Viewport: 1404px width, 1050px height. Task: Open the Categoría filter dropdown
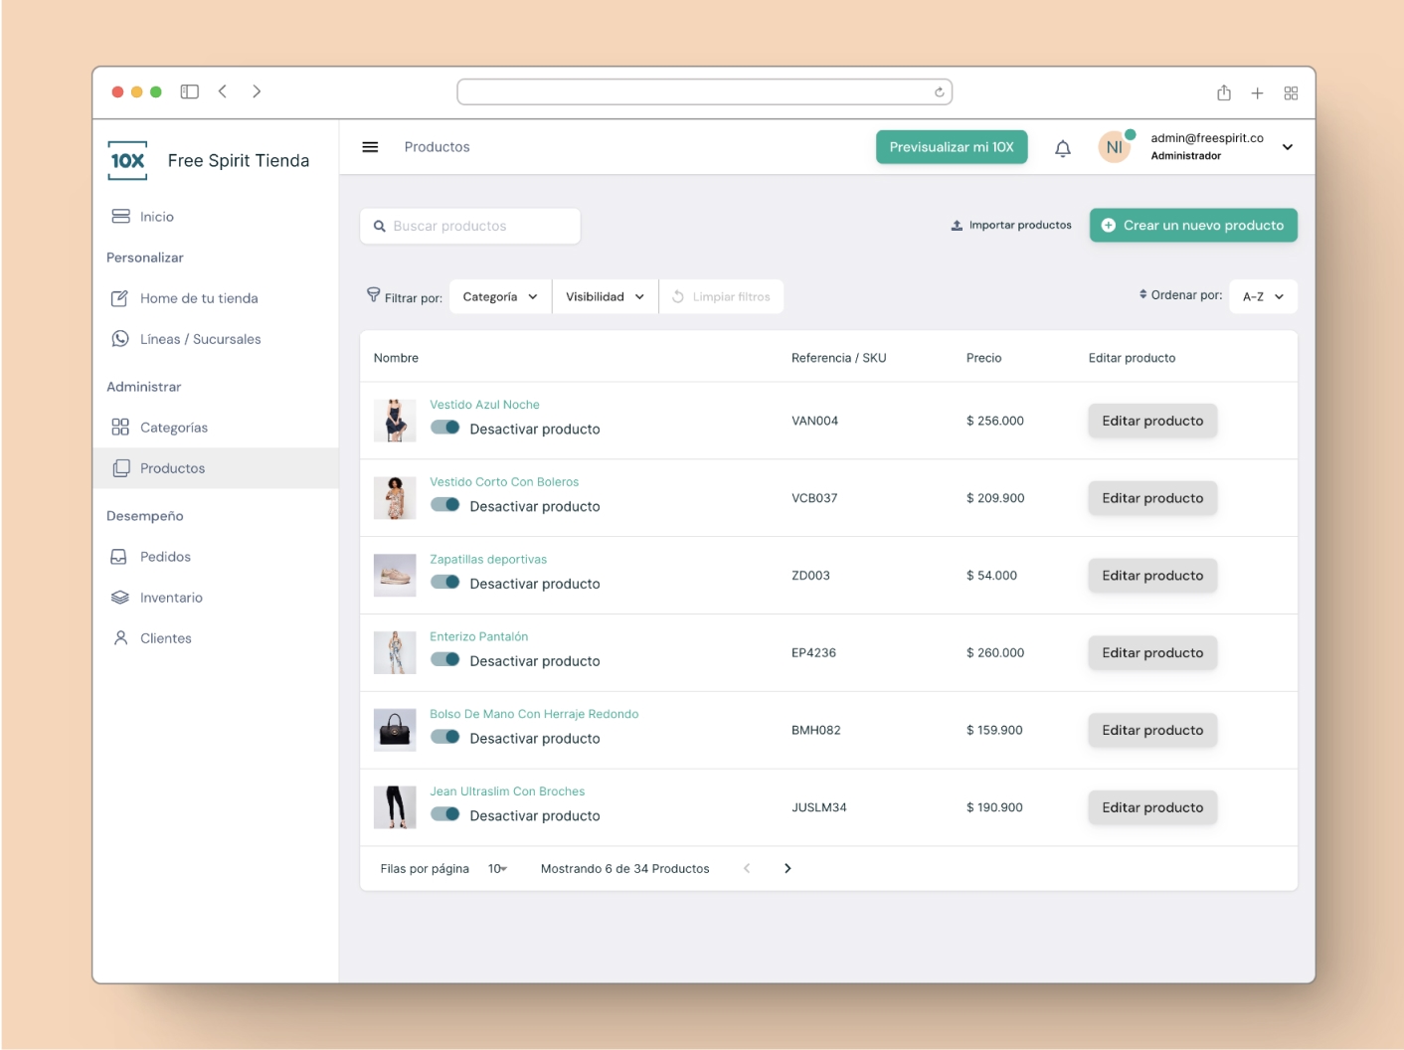coord(499,295)
